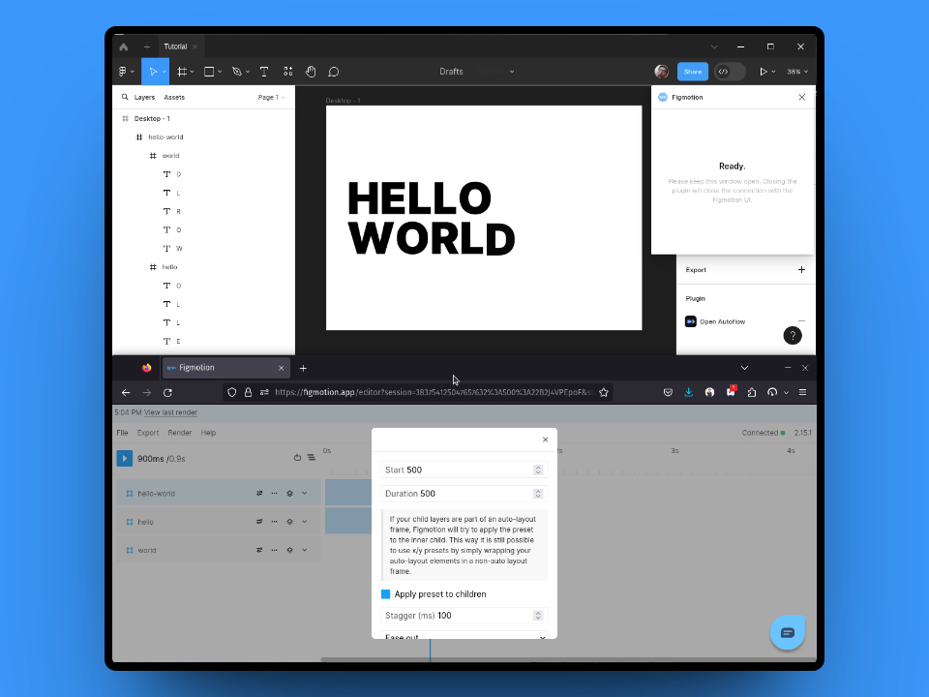The width and height of the screenshot is (929, 697).
Task: Open the Resources tool in Figma
Action: [x=288, y=72]
